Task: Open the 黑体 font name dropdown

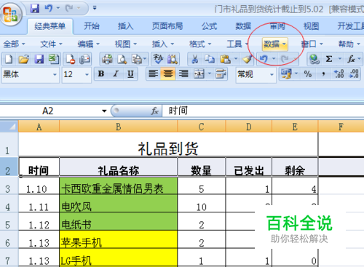Action: pyautogui.click(x=55, y=75)
